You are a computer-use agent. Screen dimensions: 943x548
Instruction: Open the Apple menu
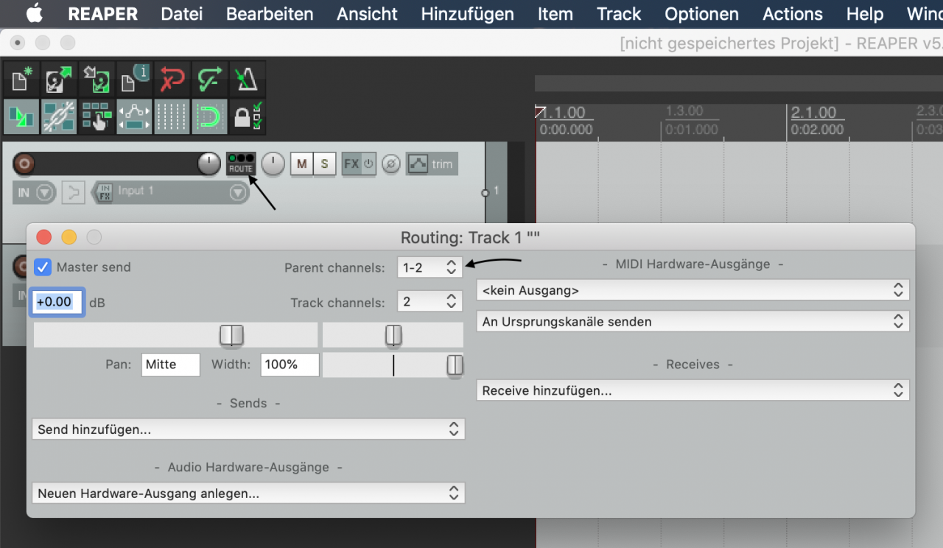click(34, 13)
